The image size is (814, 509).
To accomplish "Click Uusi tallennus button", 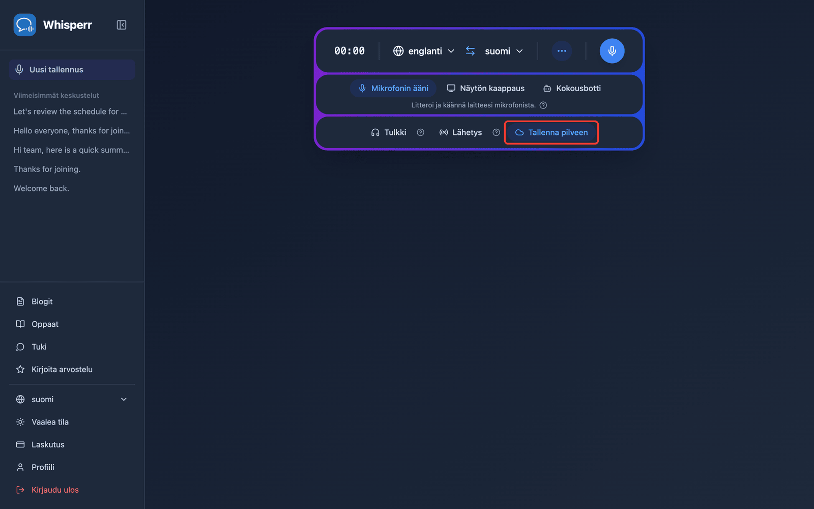I will 72,70.
